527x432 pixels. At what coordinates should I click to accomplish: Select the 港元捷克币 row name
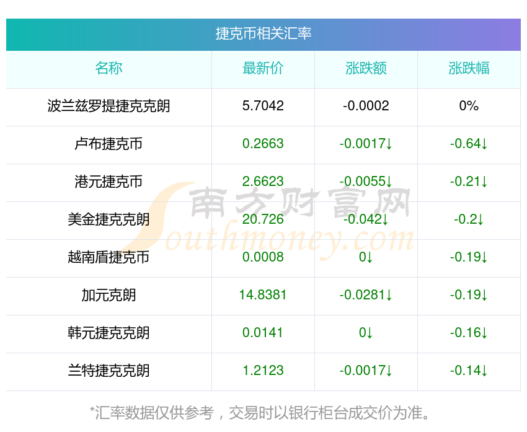point(108,182)
